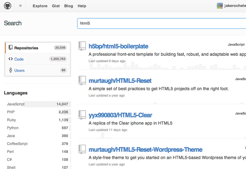Click the 14,047 JavaScript count

pyautogui.click(x=62, y=104)
